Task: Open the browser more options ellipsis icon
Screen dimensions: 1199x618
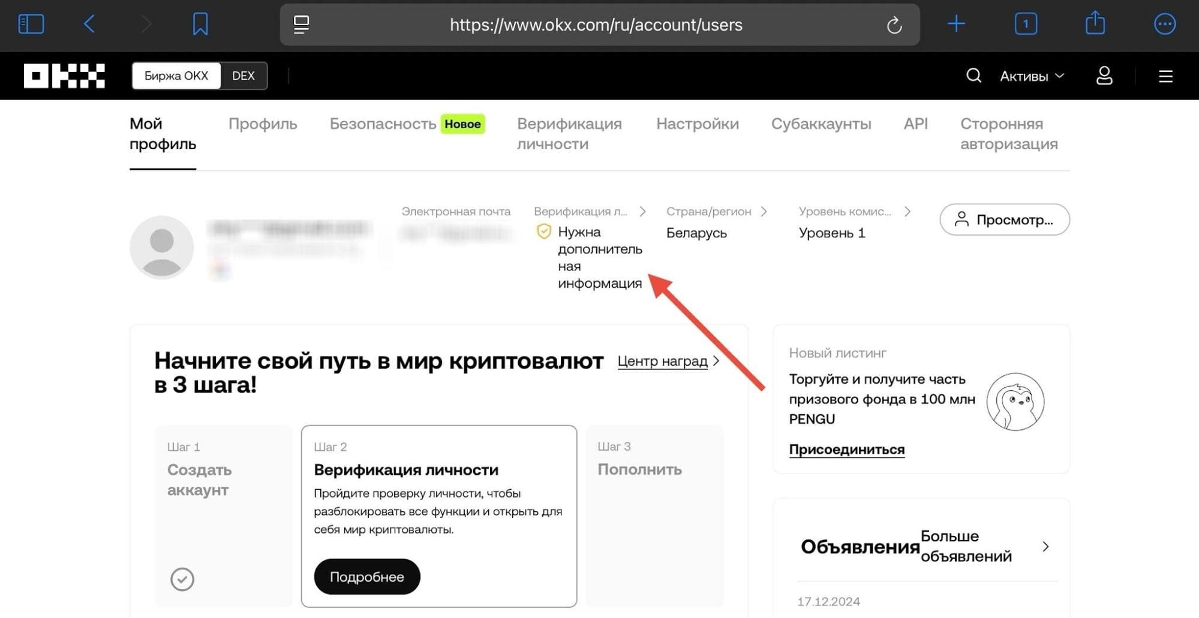Action: (1165, 24)
